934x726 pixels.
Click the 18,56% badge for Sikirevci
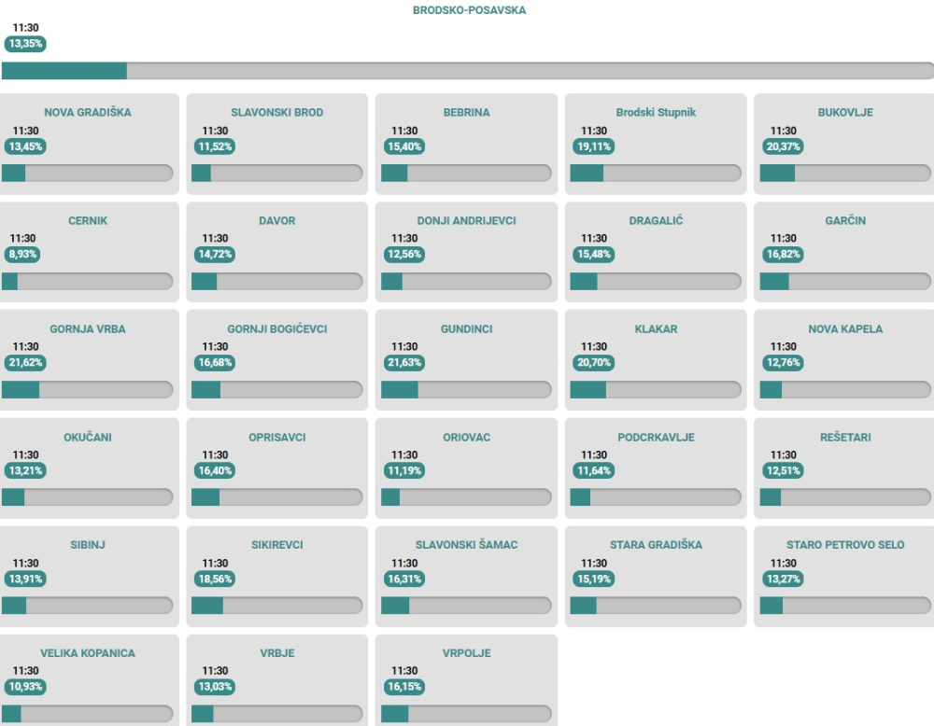coord(215,579)
